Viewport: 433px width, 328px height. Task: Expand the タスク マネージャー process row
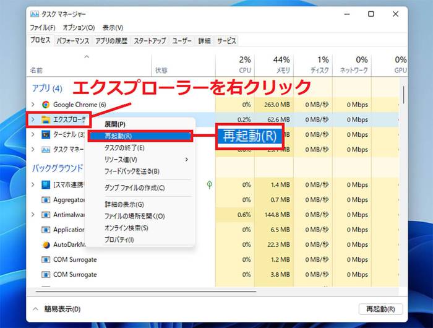click(x=33, y=150)
